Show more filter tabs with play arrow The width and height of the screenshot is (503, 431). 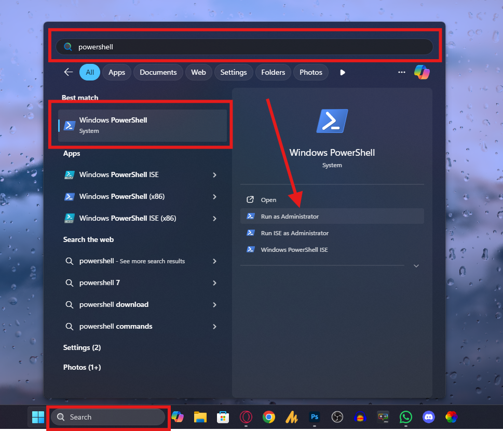[x=342, y=73]
